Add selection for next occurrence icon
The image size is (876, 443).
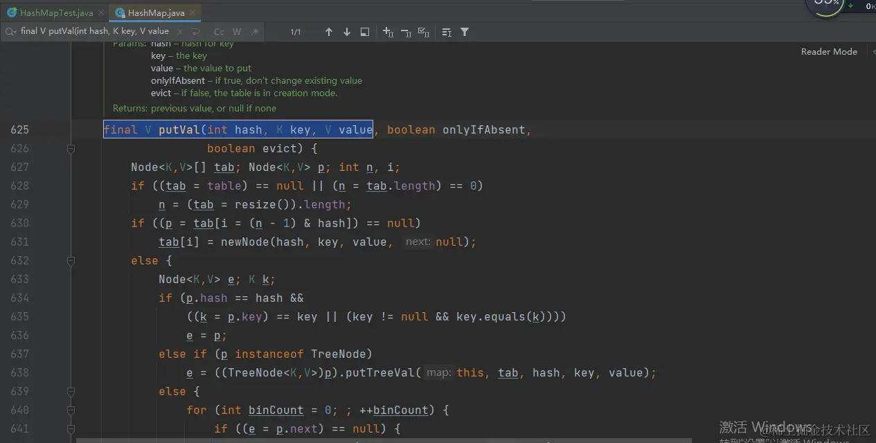(388, 32)
